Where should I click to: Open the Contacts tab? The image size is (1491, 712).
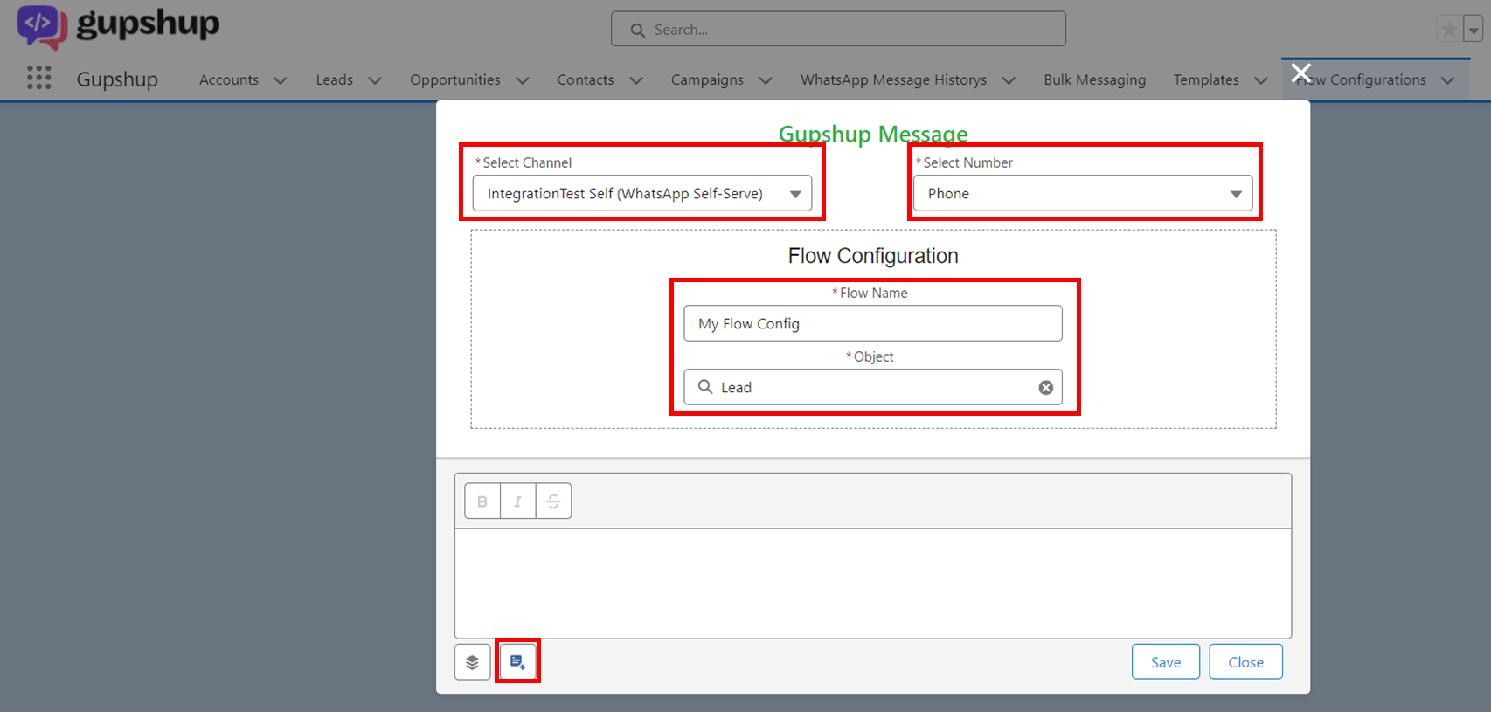(586, 79)
